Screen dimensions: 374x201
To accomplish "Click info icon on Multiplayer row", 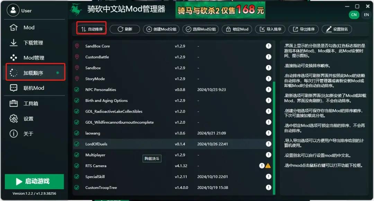I will [x=269, y=155].
